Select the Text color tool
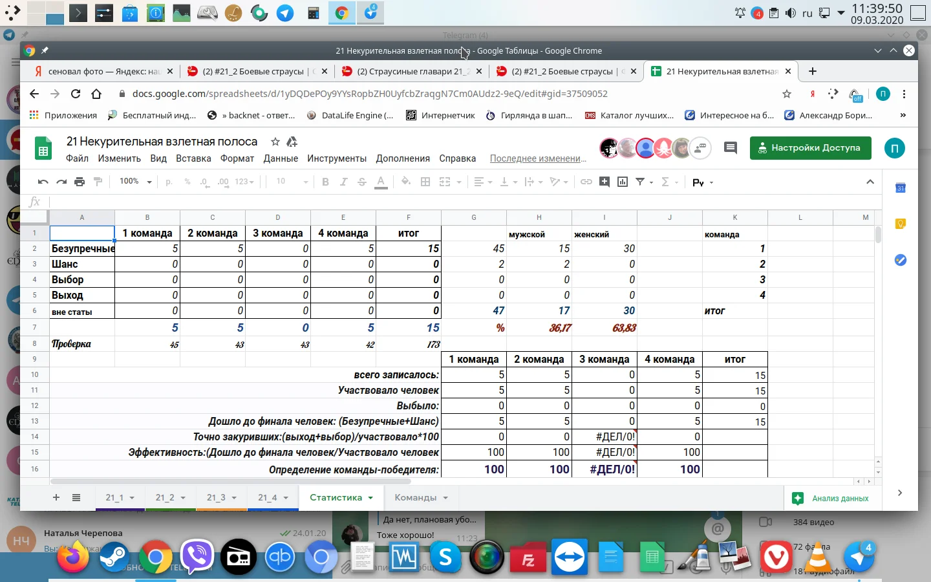931x582 pixels. [x=381, y=182]
